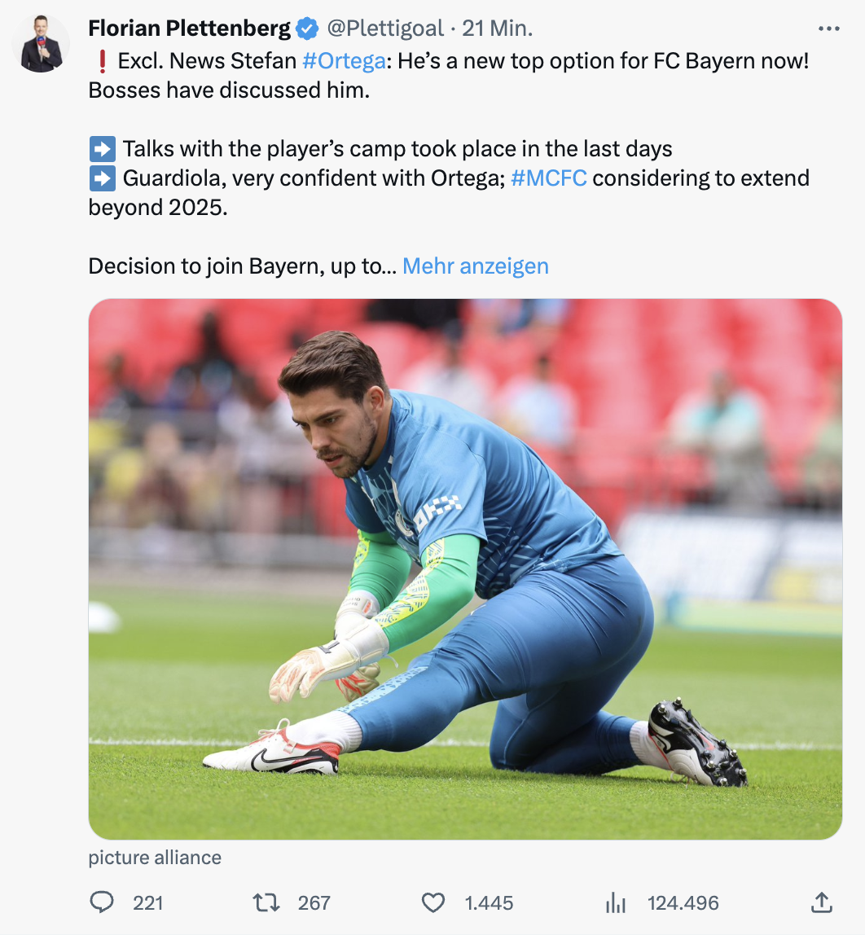Click the blue verified badge
The height and width of the screenshot is (935, 865).
click(306, 29)
